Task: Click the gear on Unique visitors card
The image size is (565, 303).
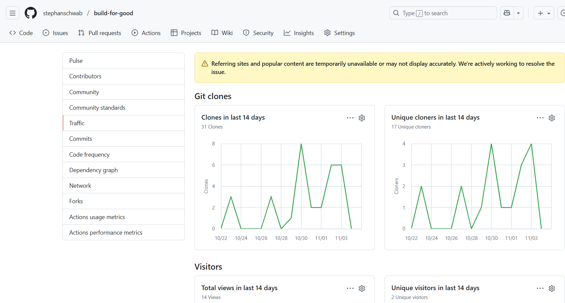Action: pos(552,288)
